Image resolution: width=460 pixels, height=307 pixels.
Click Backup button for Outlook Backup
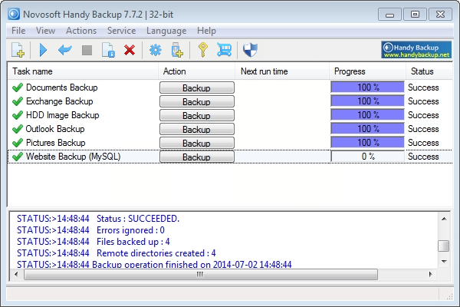(197, 129)
